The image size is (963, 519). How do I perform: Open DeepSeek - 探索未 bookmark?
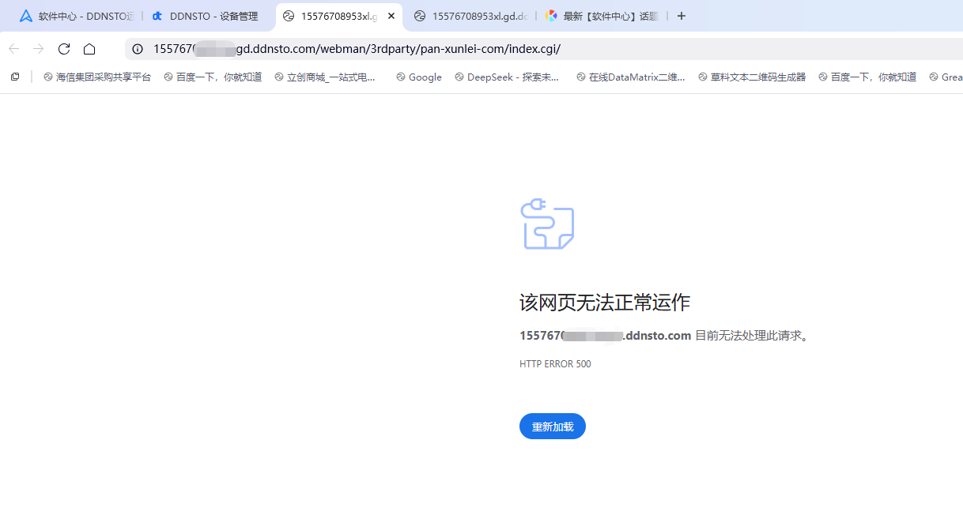[507, 77]
